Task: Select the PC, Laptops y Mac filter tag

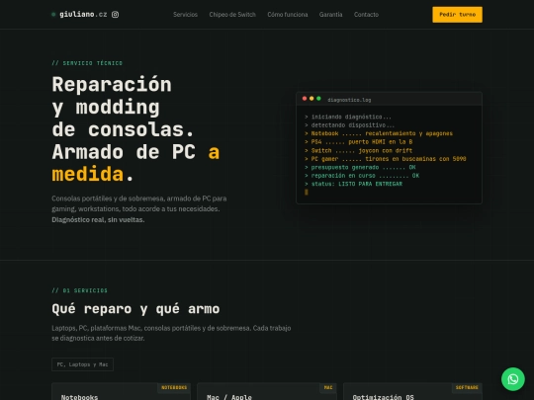Action: (82, 364)
